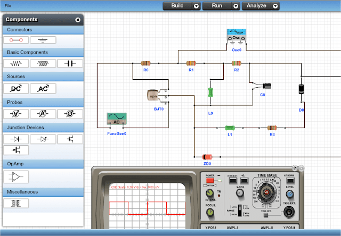The image size is (341, 236).
Task: Select the ground connector icon
Action: pos(43,40)
